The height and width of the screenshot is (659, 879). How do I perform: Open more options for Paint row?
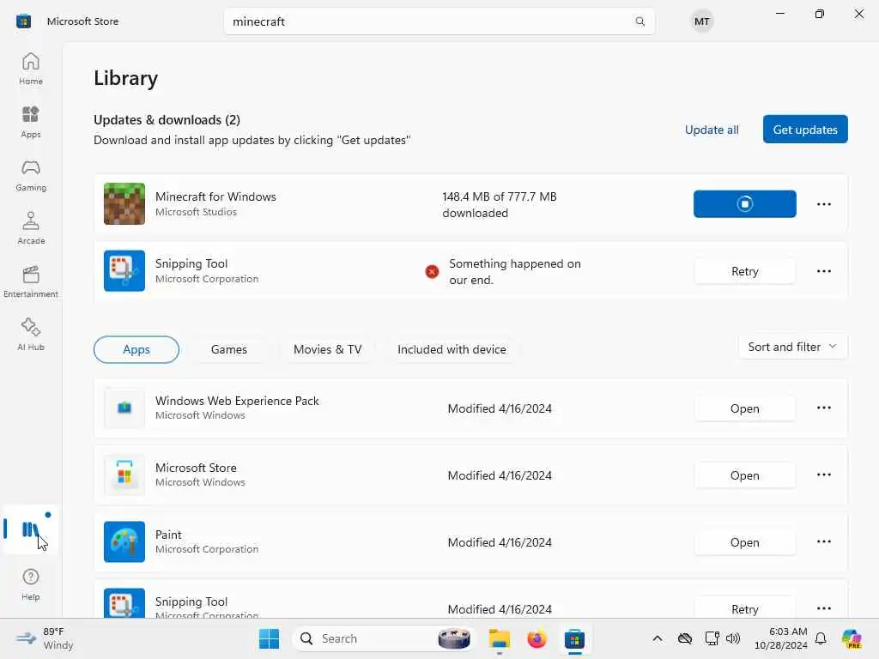[823, 542]
